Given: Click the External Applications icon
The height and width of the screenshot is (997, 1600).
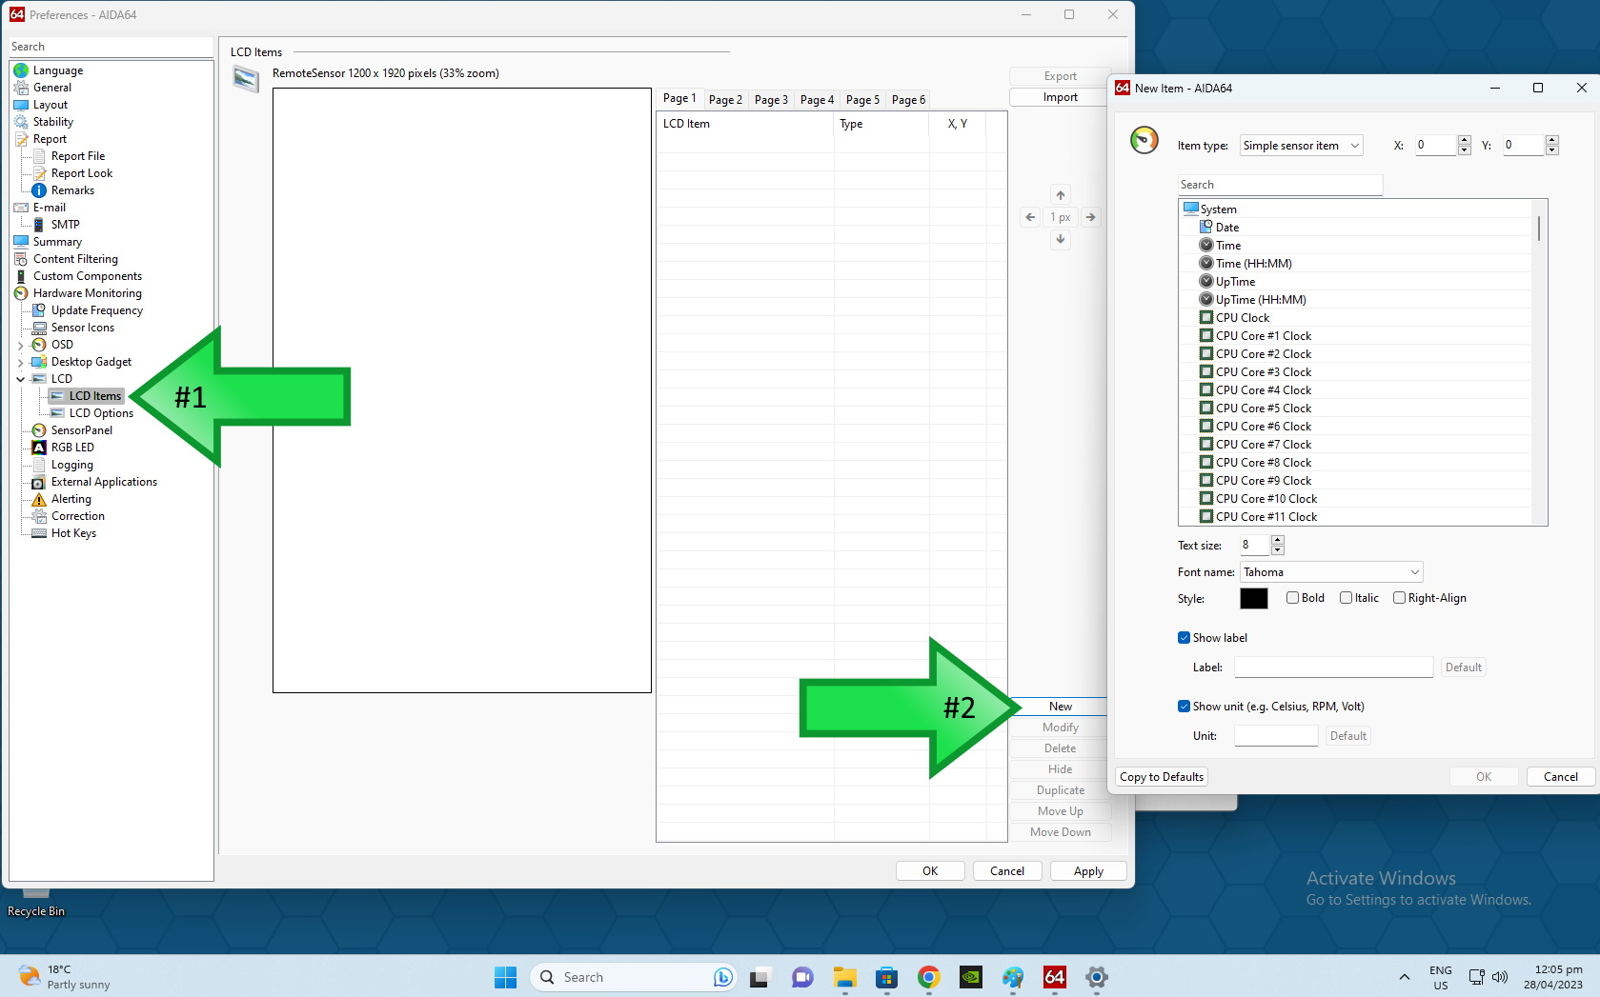Looking at the screenshot, I should 39,482.
